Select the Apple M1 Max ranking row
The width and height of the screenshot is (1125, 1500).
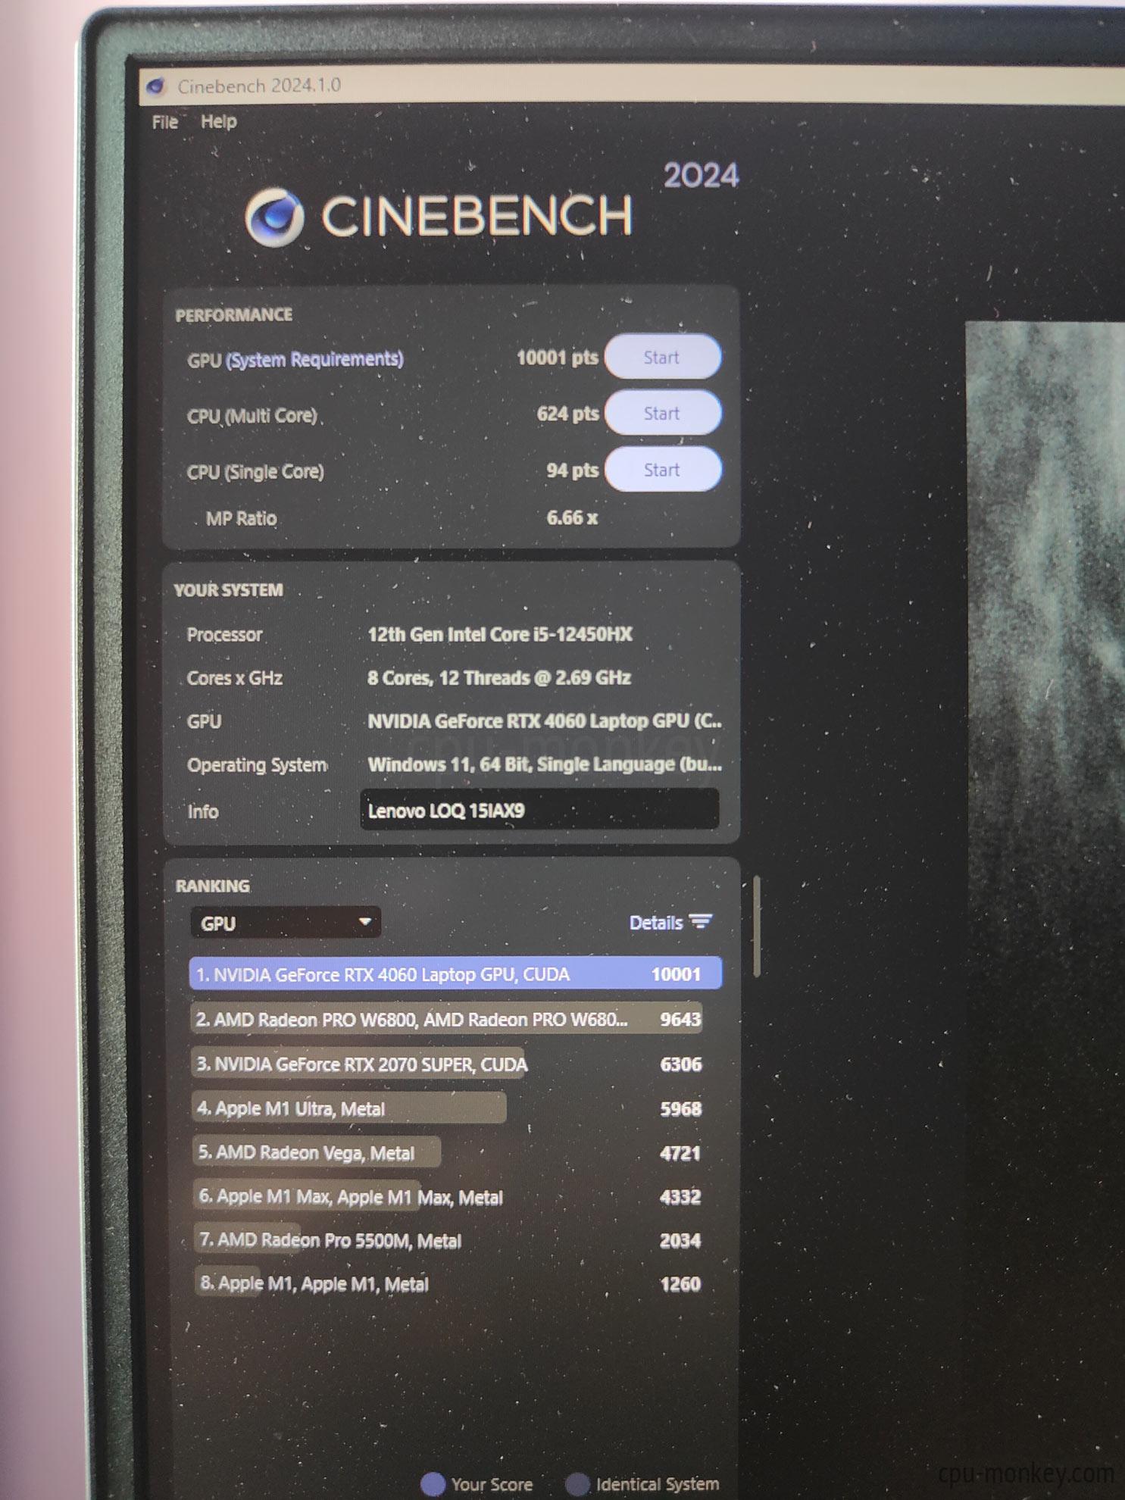(448, 1196)
